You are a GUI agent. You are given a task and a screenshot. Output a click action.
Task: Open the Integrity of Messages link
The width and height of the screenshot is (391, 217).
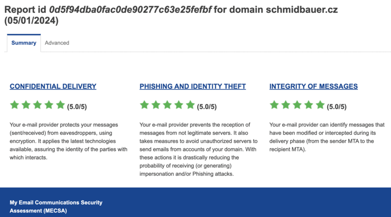[313, 86]
